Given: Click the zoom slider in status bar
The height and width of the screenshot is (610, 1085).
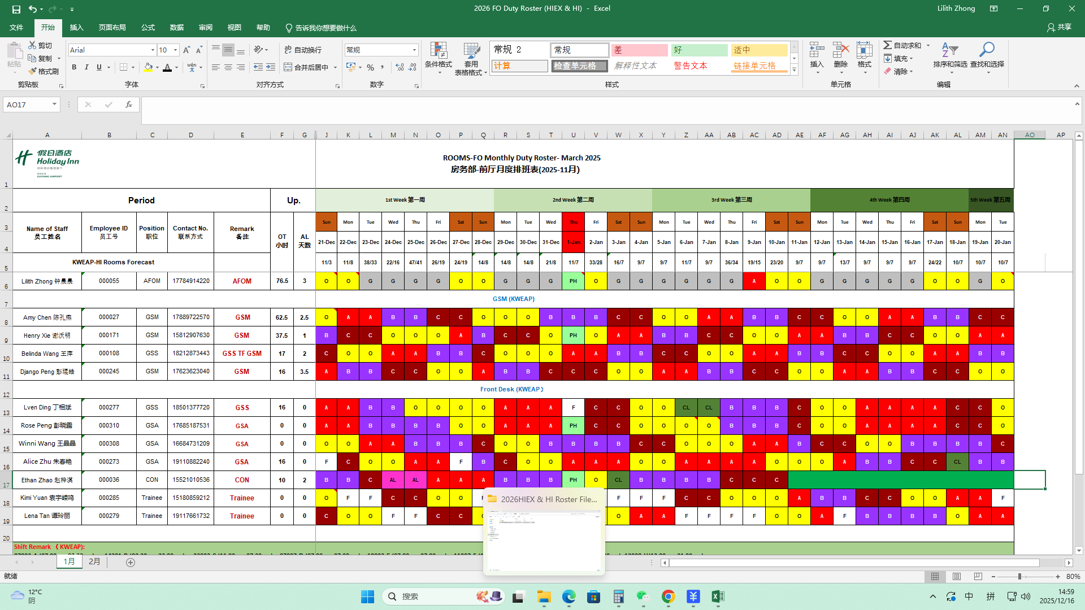Looking at the screenshot, I should pos(1019,577).
